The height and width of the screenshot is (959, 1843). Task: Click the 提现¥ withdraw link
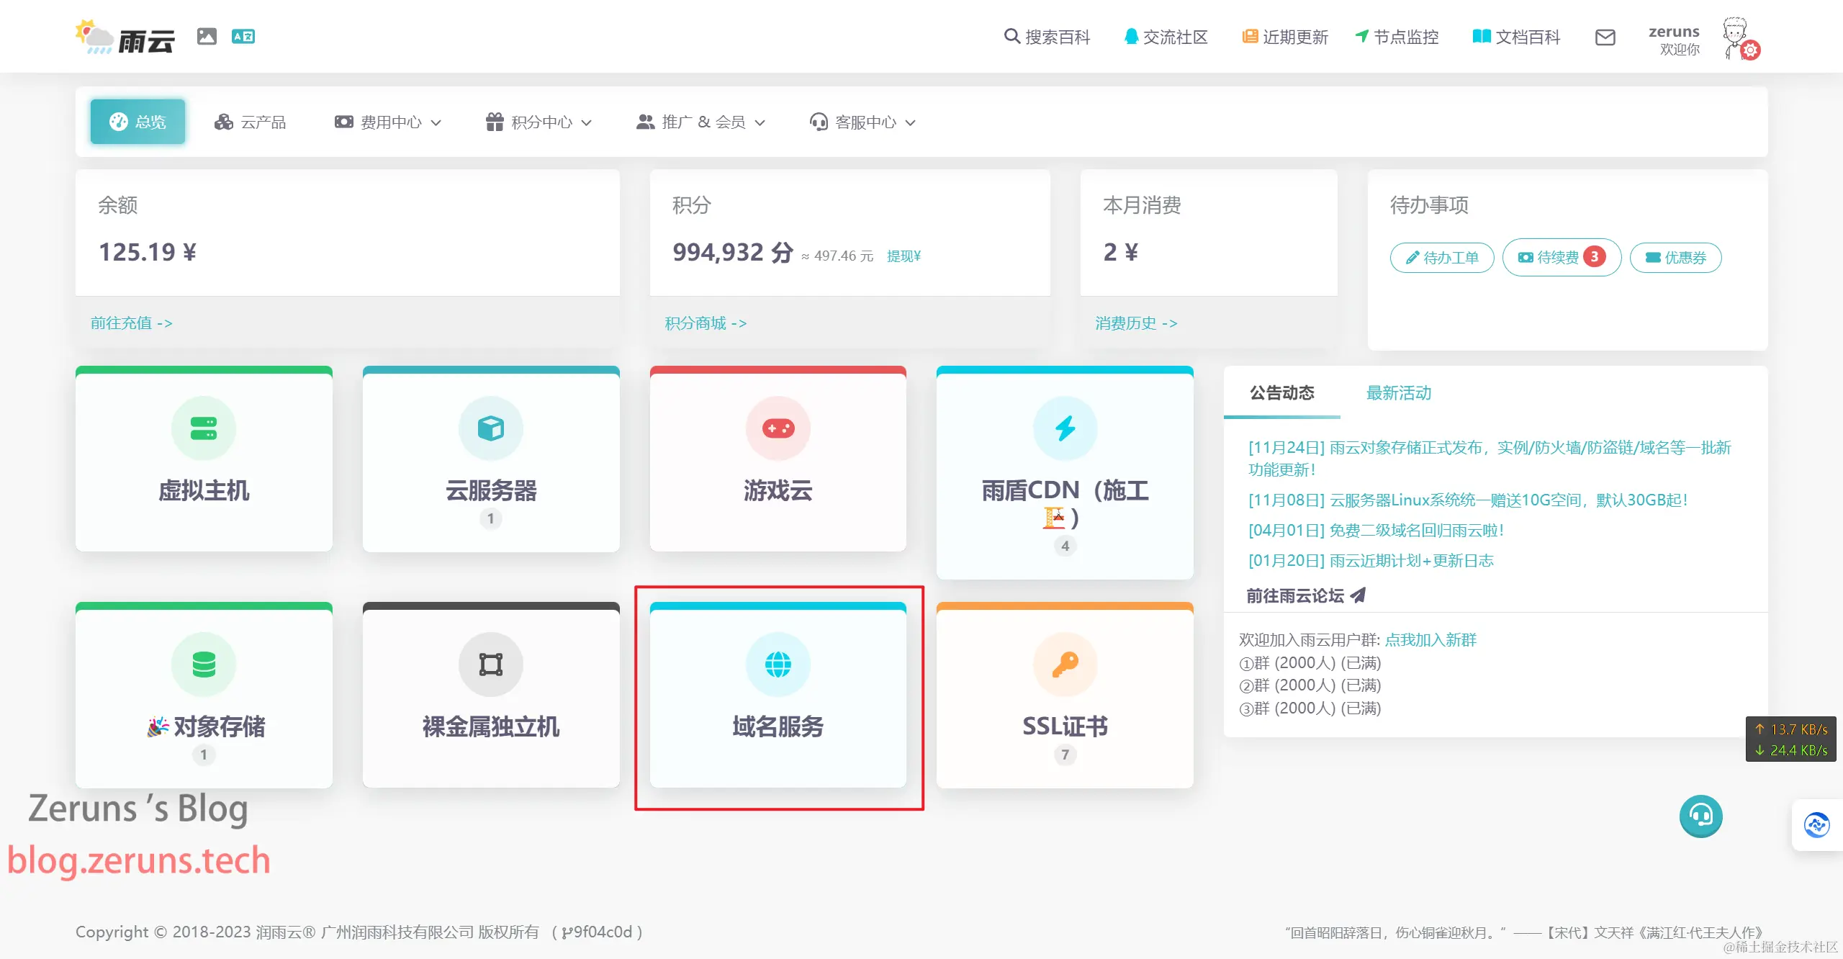904,256
